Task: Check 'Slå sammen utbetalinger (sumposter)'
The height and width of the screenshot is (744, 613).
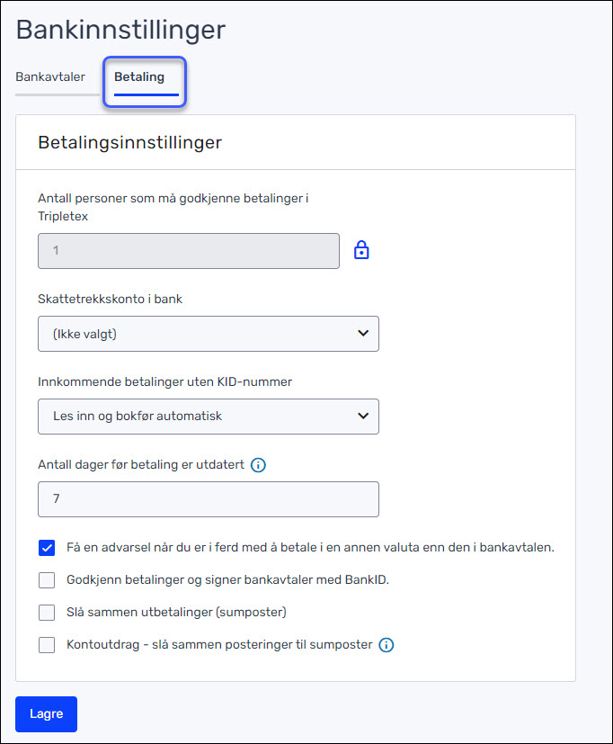Action: [x=46, y=612]
